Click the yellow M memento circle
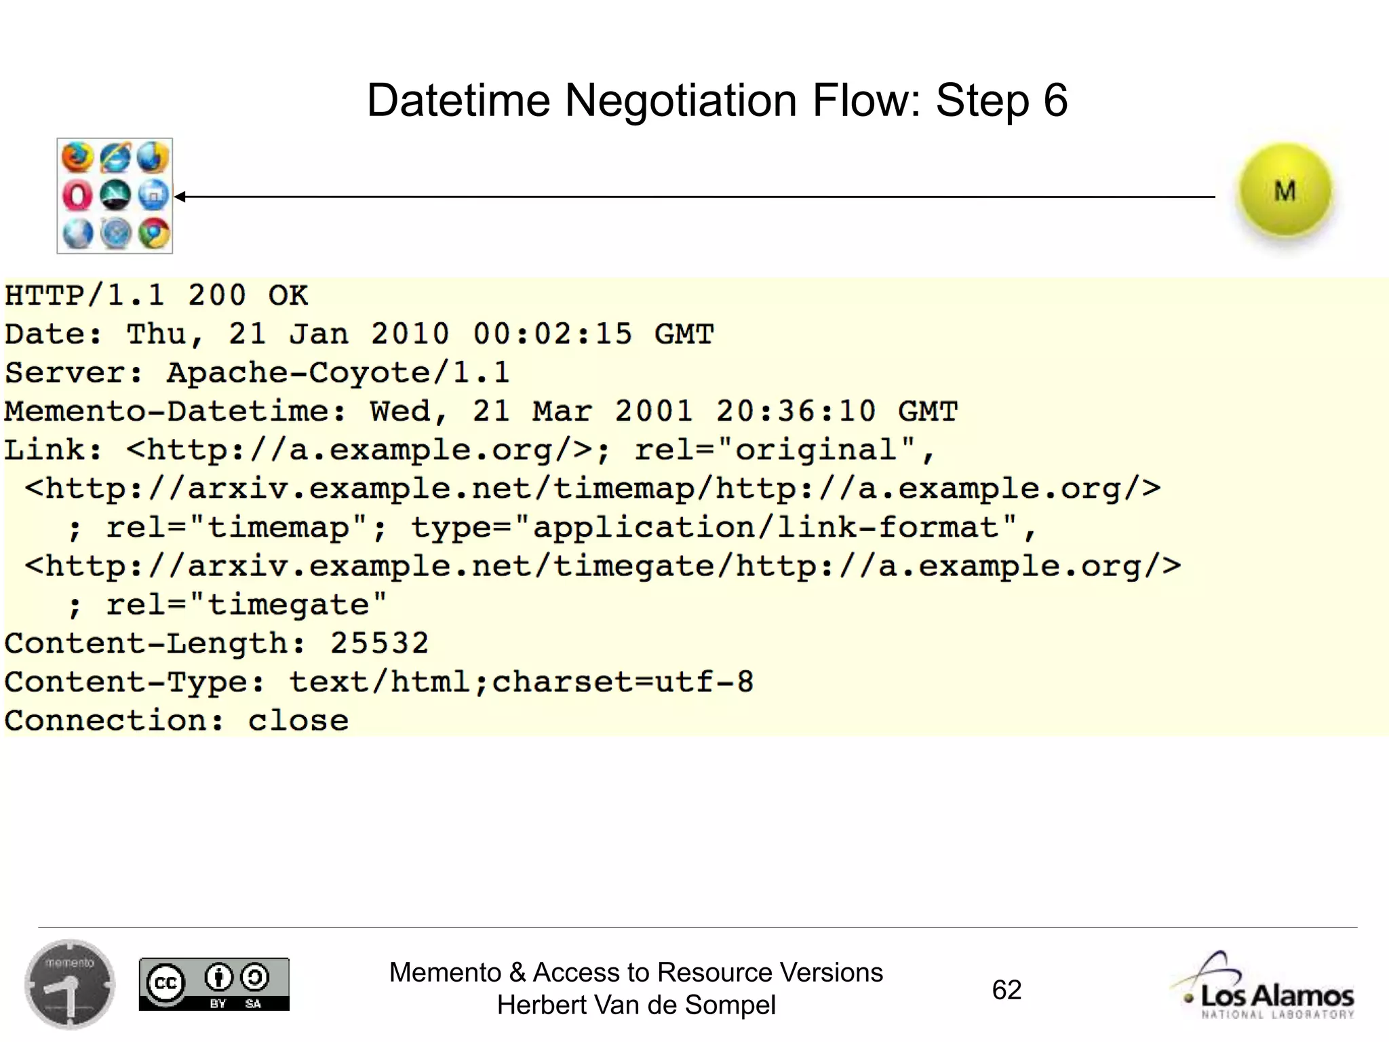 click(1285, 191)
